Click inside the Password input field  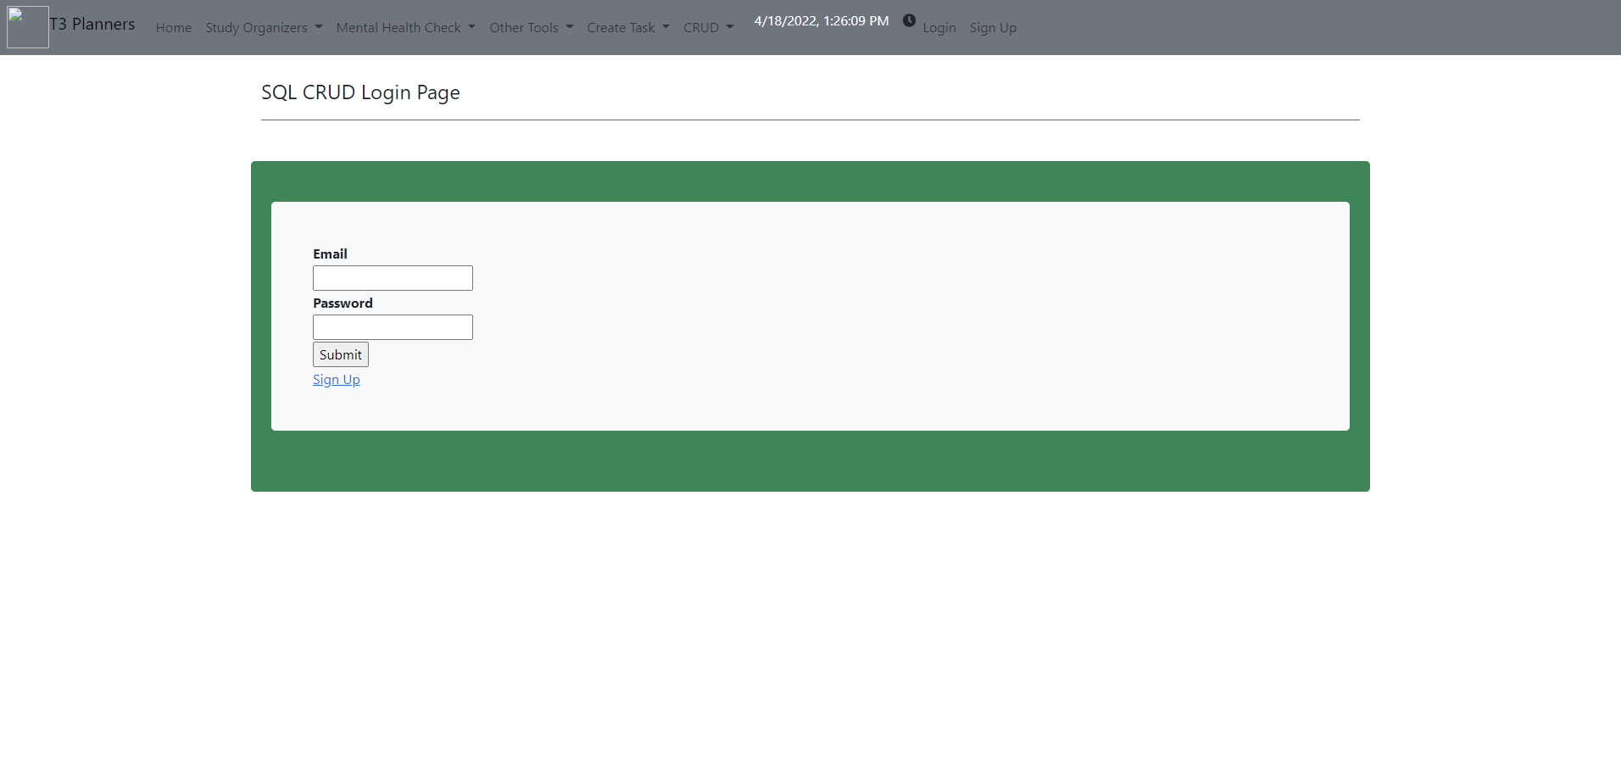click(x=392, y=326)
